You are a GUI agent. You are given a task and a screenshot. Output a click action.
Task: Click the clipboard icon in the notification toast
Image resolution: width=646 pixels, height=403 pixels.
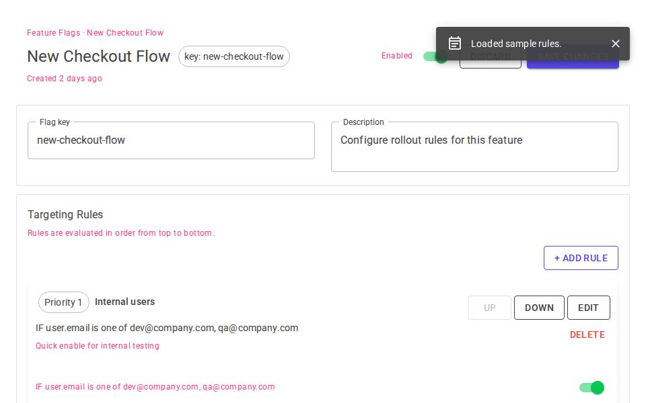click(455, 43)
